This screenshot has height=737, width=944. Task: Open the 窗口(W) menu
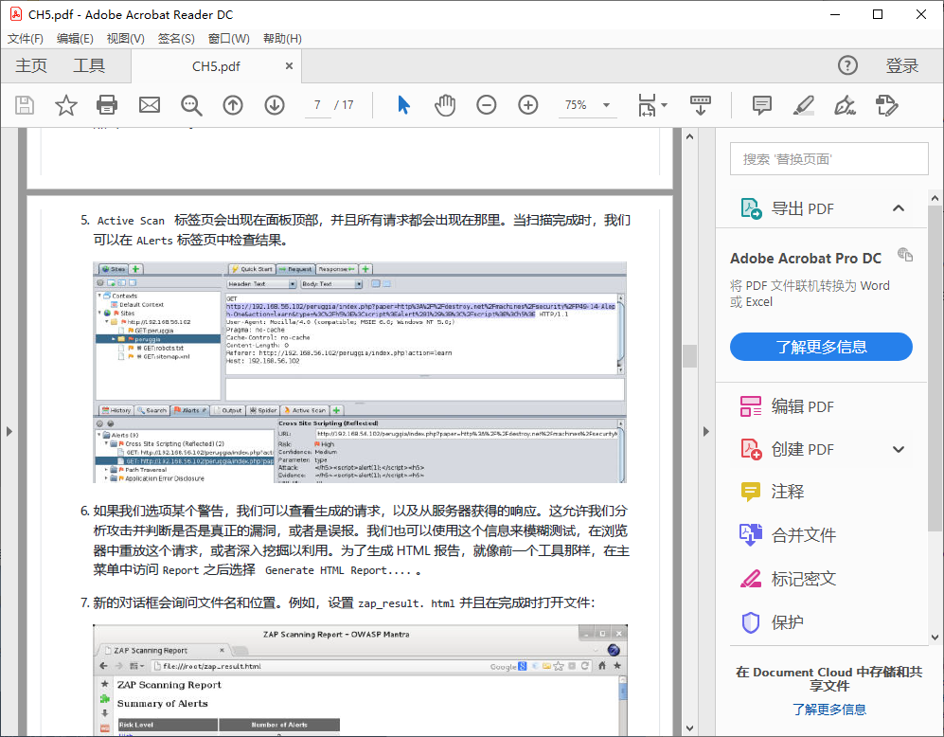[x=229, y=39]
